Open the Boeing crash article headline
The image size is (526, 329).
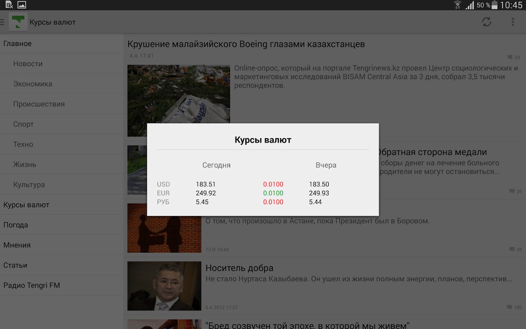tap(246, 44)
